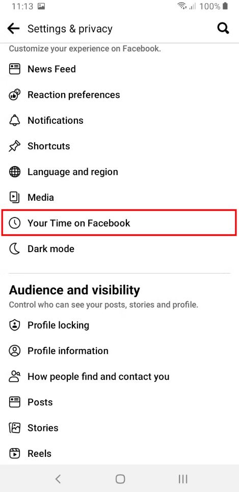Tap the Reaction preferences thumbs-up icon
Viewport: 239px width, 492px height.
click(14, 94)
